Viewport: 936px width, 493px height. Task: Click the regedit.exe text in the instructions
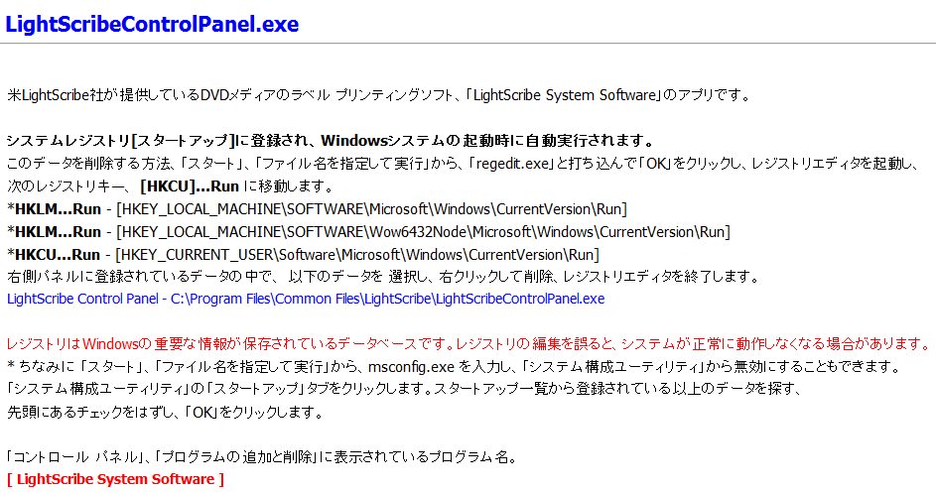pyautogui.click(x=512, y=164)
